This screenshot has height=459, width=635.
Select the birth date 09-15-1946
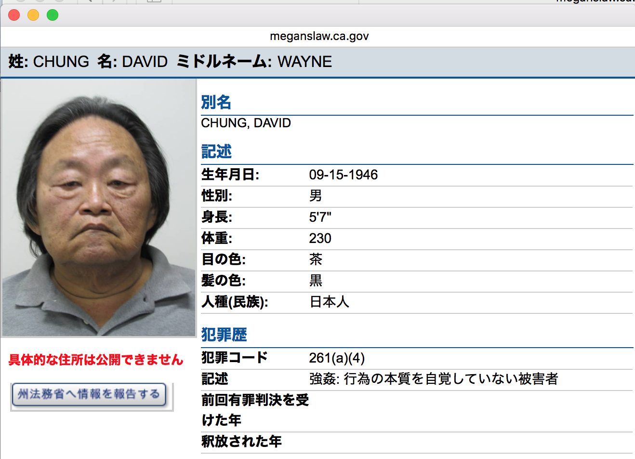point(344,175)
